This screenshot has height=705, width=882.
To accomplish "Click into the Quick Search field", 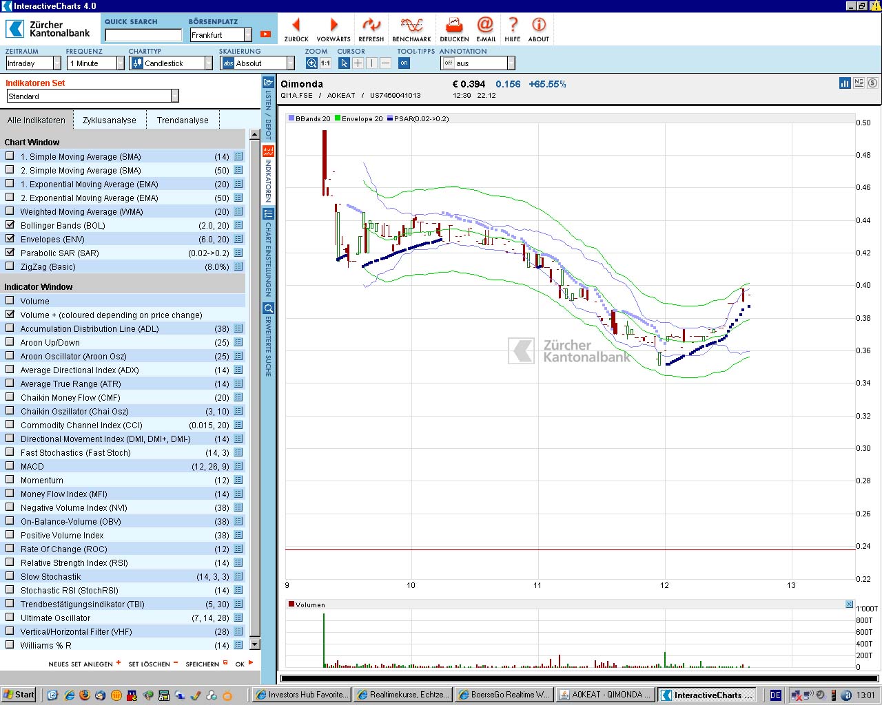I will [x=143, y=35].
